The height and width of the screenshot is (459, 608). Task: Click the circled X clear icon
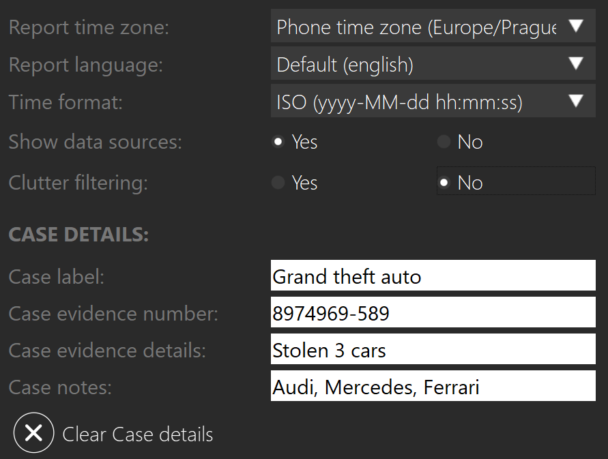pyautogui.click(x=33, y=432)
